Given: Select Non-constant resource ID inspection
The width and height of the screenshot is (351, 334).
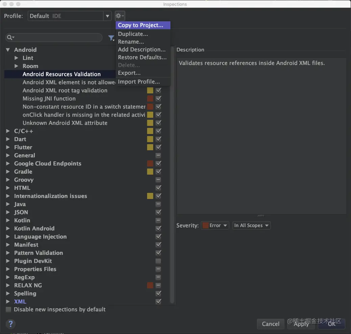Looking at the screenshot, I should (x=84, y=107).
